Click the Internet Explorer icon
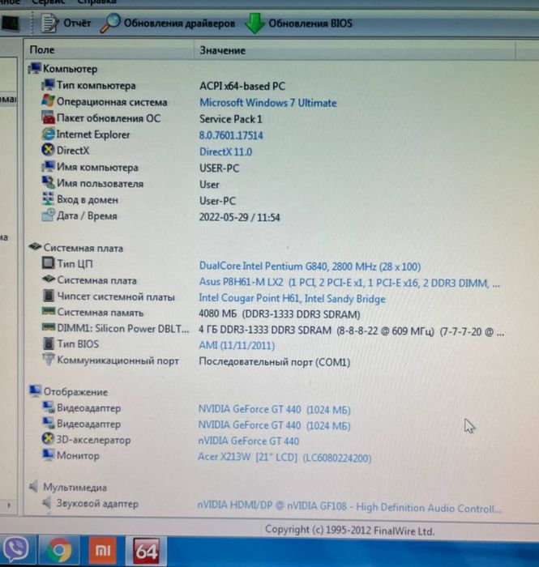Screen dimensions: 539x567 point(48,134)
